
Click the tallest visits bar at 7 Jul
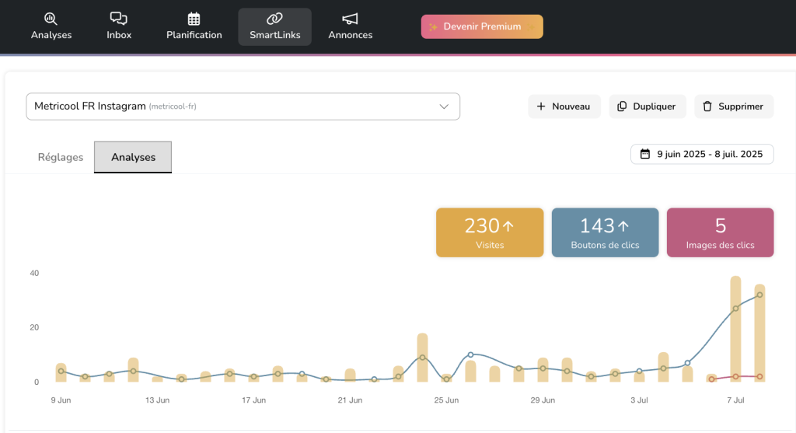tap(735, 326)
